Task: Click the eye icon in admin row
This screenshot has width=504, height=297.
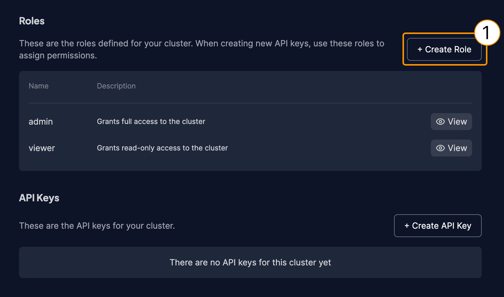Action: [440, 122]
